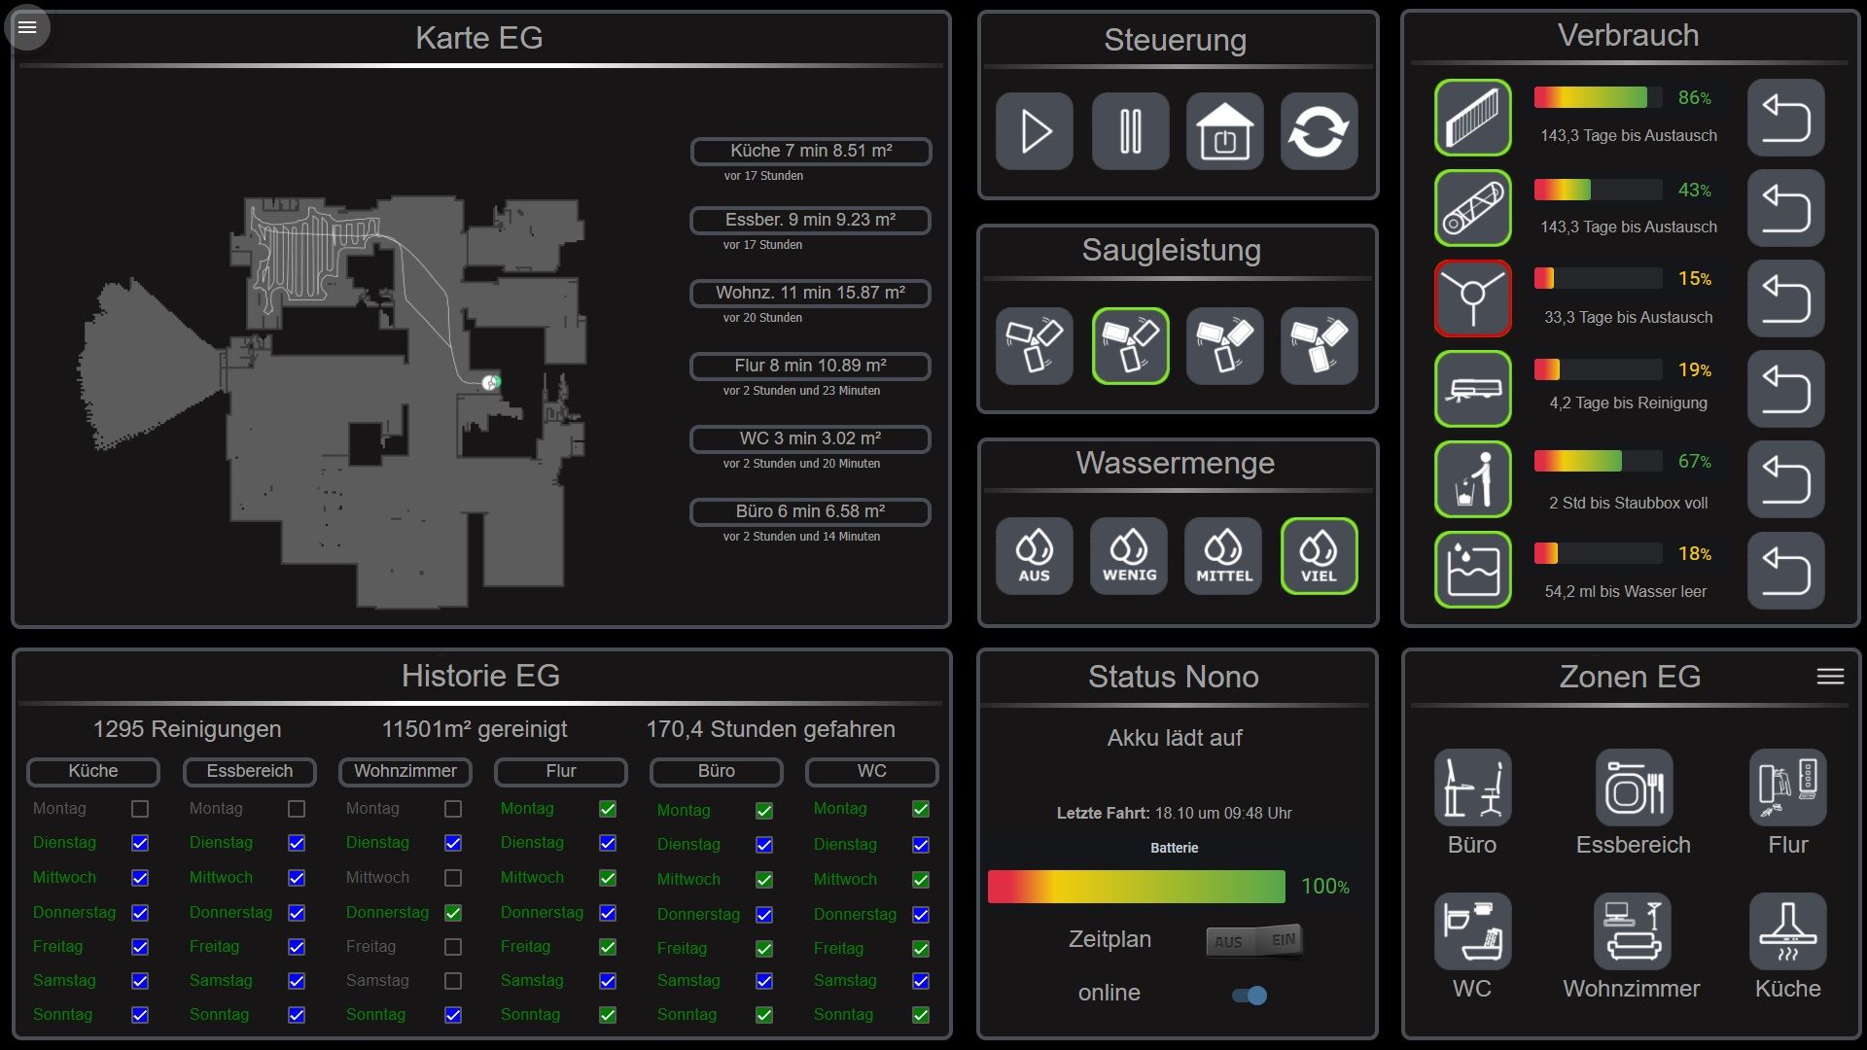Image resolution: width=1867 pixels, height=1050 pixels.
Task: Turn water amount AUS
Action: tap(1034, 556)
